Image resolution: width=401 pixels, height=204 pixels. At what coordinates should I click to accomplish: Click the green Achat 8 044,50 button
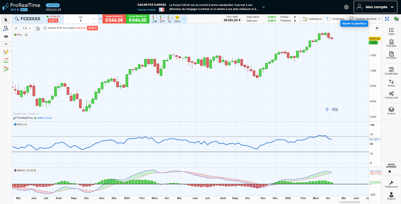click(138, 19)
